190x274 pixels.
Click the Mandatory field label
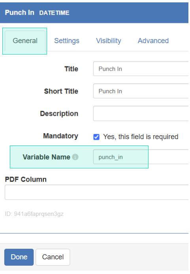coord(60,136)
